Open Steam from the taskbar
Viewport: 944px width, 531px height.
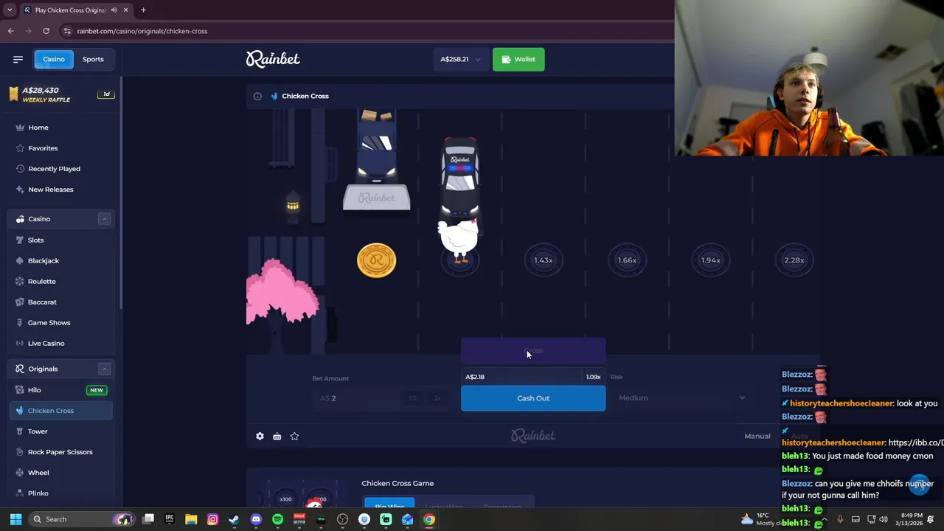(x=234, y=519)
